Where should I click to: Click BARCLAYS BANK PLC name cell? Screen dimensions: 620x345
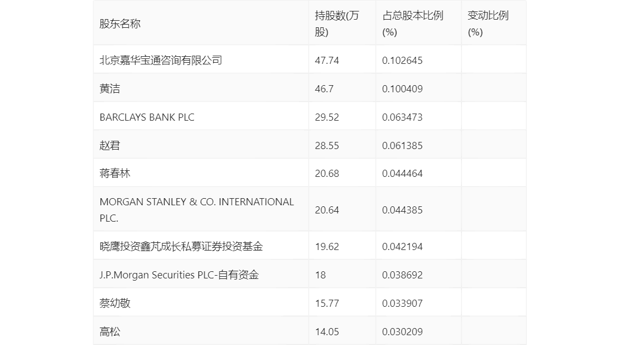click(147, 117)
